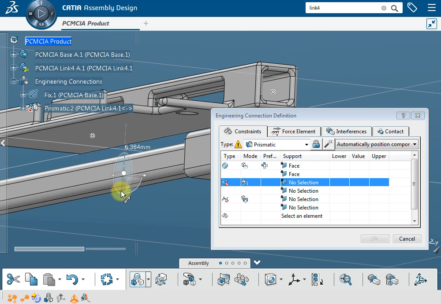Click the magnifier icon in the bottom toolbar
Image resolution: width=441 pixels, height=304 pixels.
pyautogui.click(x=345, y=279)
